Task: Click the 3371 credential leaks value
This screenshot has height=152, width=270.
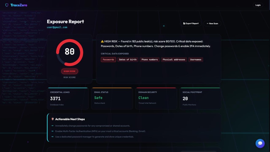Action: (x=55, y=99)
